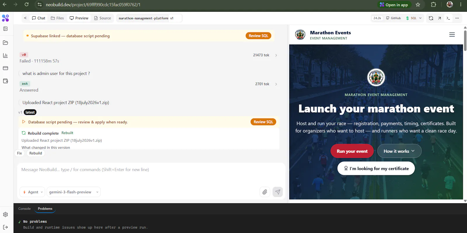The width and height of the screenshot is (467, 233).
Task: Open the GitHub button
Action: click(393, 18)
